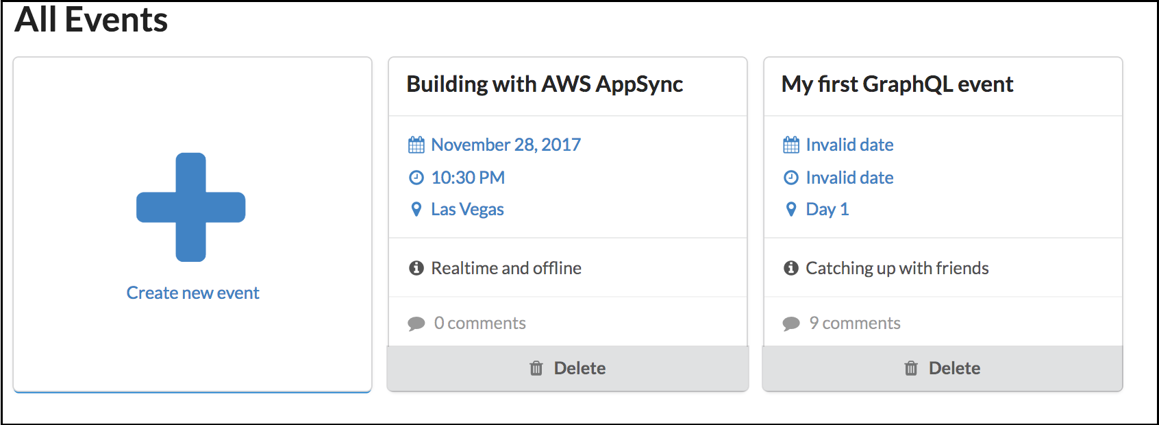Click the info icon beside Catching up with friends
This screenshot has width=1159, height=425.
791,268
